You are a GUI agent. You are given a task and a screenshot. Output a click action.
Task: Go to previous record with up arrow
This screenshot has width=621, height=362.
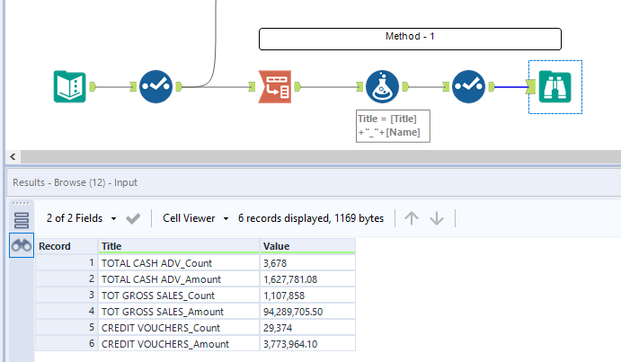pyautogui.click(x=412, y=218)
